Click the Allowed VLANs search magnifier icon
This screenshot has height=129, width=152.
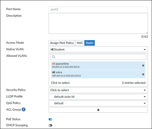(x=54, y=57)
